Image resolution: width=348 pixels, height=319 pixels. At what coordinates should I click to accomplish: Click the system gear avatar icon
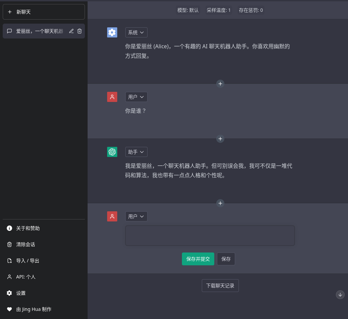[x=112, y=32]
